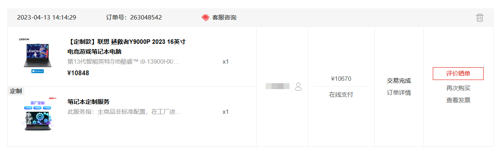Click the red customer service headset icon

click(205, 18)
